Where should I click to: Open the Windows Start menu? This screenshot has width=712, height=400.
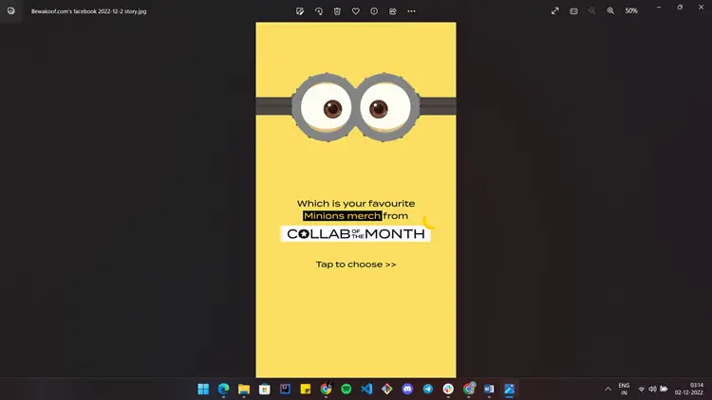pos(203,389)
